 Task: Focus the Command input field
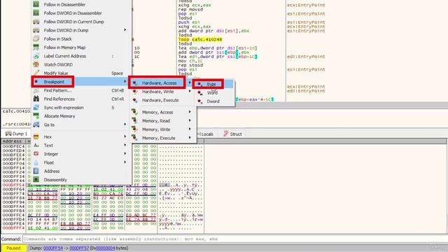coord(234,239)
